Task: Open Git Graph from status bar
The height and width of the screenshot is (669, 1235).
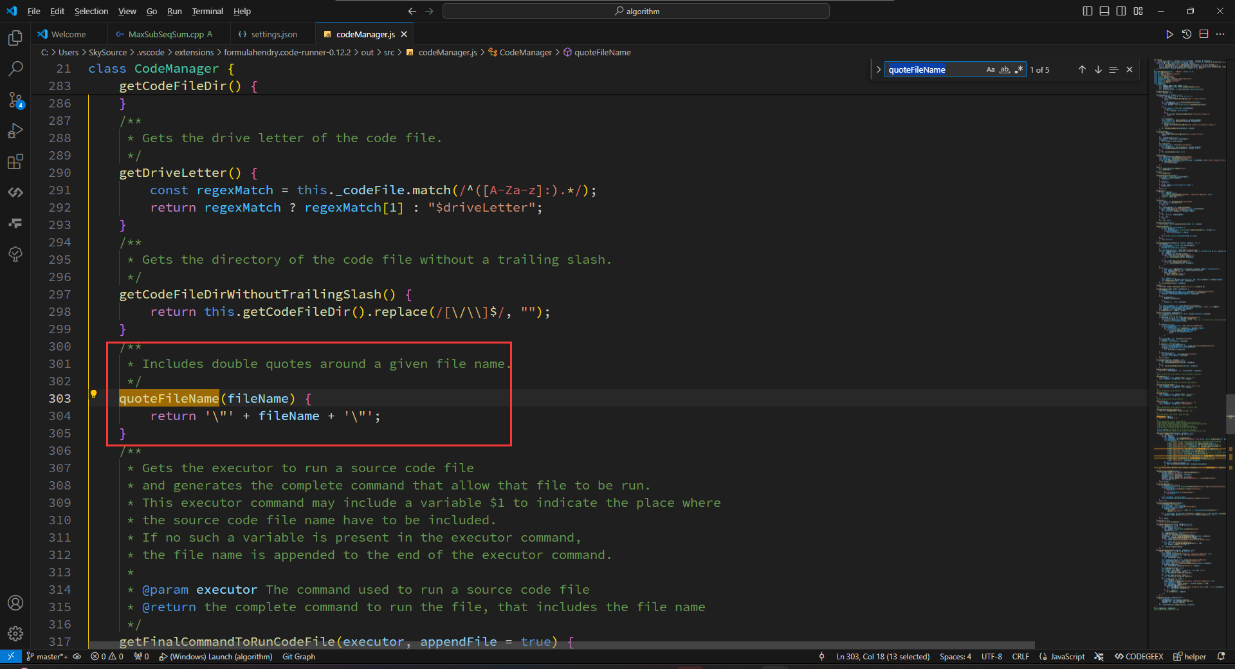Action: (x=298, y=657)
